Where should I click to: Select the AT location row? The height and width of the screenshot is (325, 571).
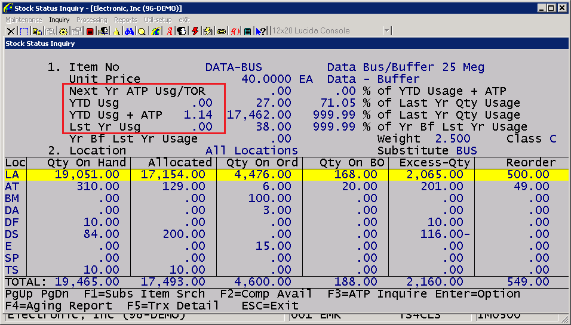point(287,187)
